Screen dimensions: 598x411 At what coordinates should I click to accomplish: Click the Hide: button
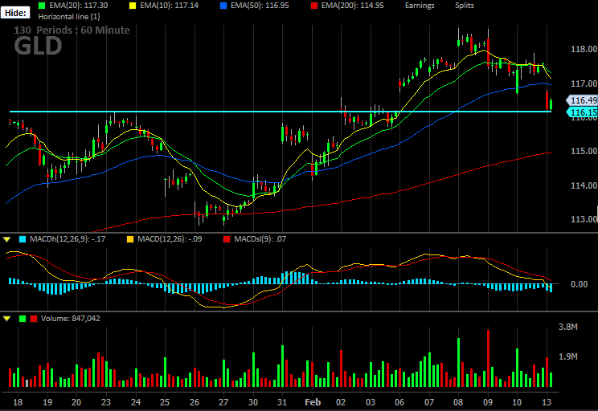point(15,13)
